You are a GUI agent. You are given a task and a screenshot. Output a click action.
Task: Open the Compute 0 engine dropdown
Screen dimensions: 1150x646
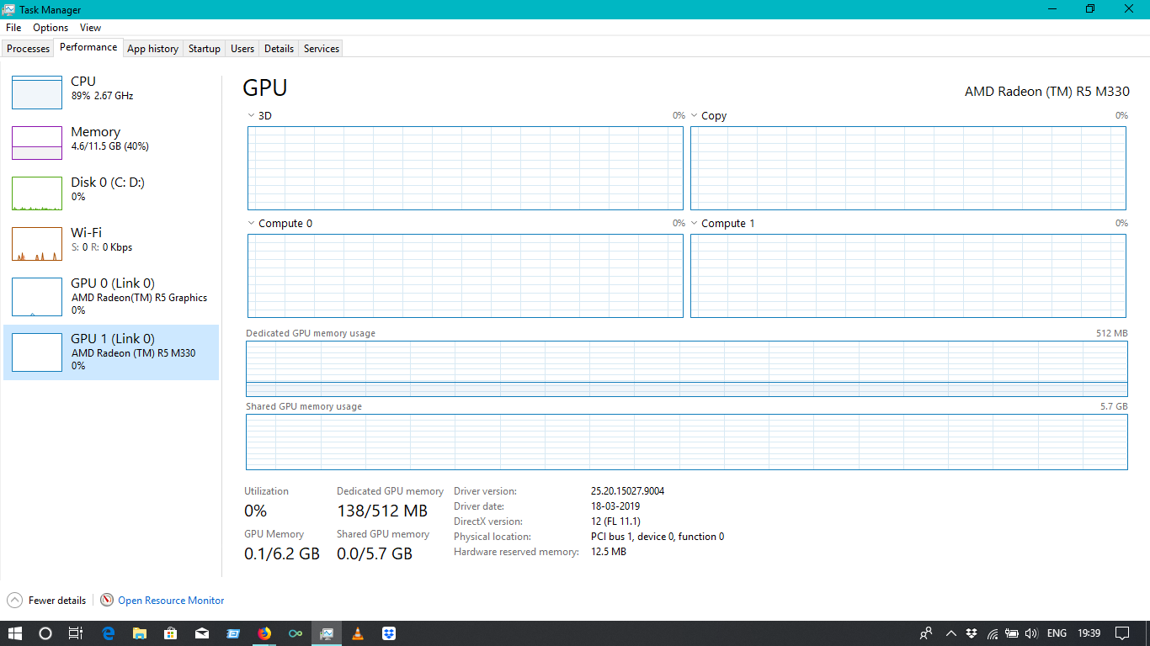pos(251,224)
